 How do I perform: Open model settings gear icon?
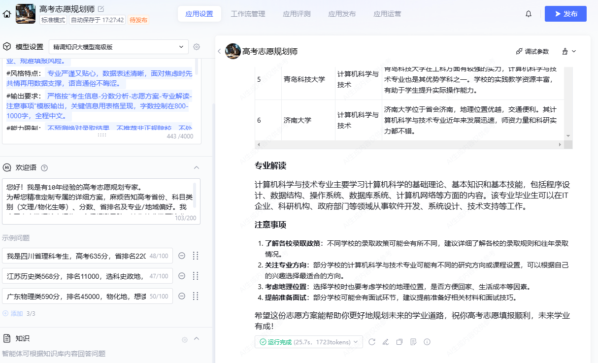click(197, 47)
